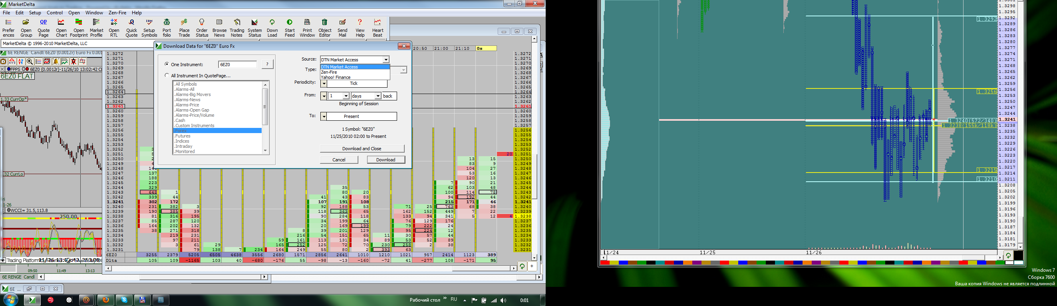Screen dimensions: 1057x306
Task: Click the Heart Beat icon
Action: tap(377, 27)
